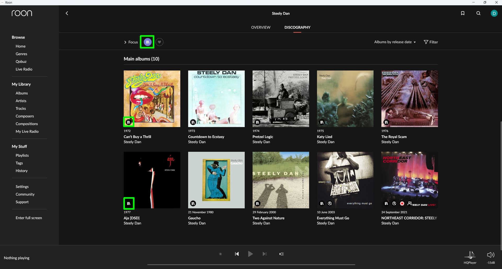The image size is (502, 269).
Task: Toggle the Roon Radio dot indicator
Action: (x=220, y=254)
